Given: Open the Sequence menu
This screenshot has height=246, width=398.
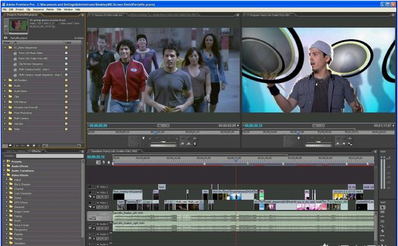Looking at the screenshot, I should [38, 9].
